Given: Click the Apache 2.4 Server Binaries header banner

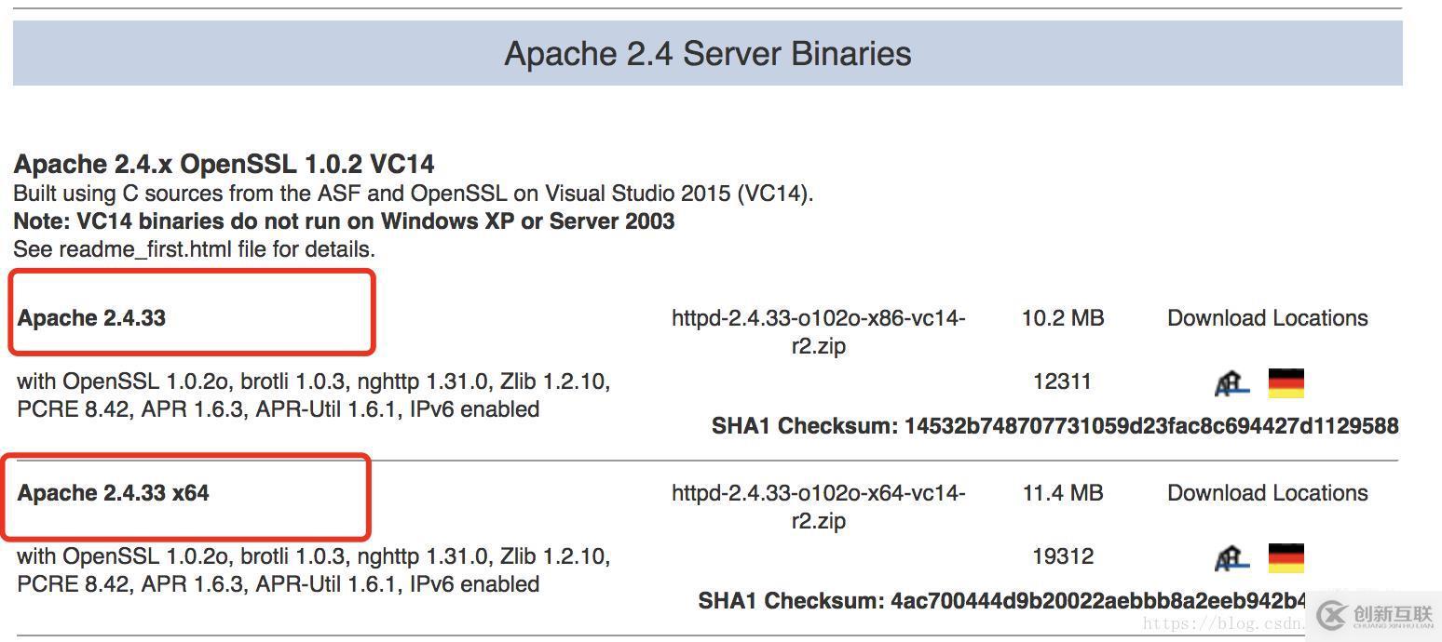Looking at the screenshot, I should coord(707,54).
